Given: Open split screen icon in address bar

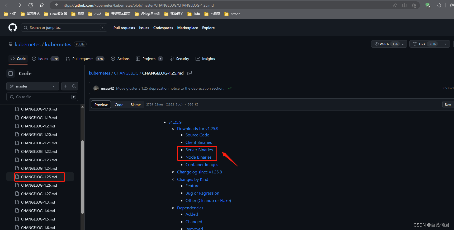Looking at the screenshot, I should tap(404, 5).
